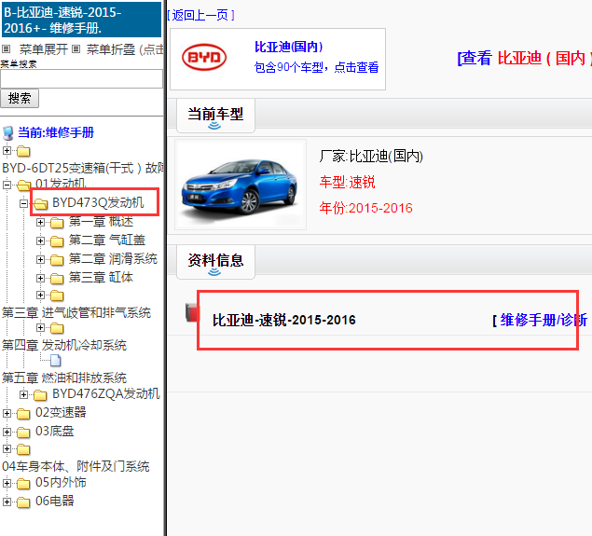Click folder icon of 第一章 概述
592x536 pixels.
[x=57, y=223]
